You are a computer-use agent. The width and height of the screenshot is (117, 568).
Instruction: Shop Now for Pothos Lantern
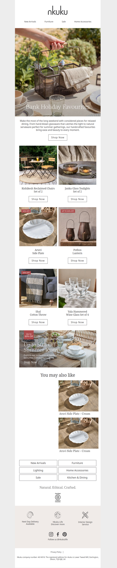(77, 261)
